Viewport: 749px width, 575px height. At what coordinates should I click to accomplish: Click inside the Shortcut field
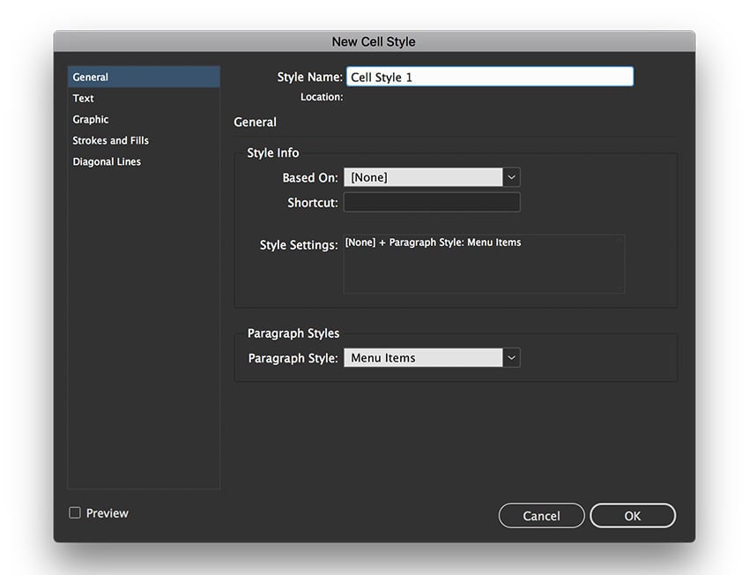(432, 202)
